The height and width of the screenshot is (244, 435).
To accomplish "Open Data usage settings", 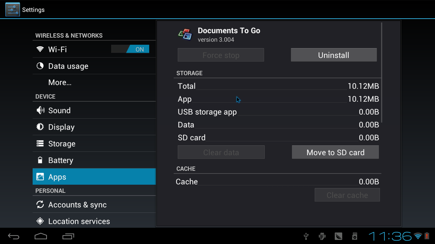I will (94, 66).
